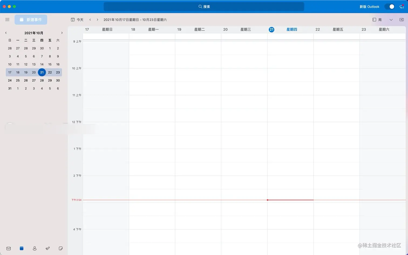Image resolution: width=408 pixels, height=255 pixels.
Task: Select October 17 in mini calendar
Action: [x=10, y=72]
